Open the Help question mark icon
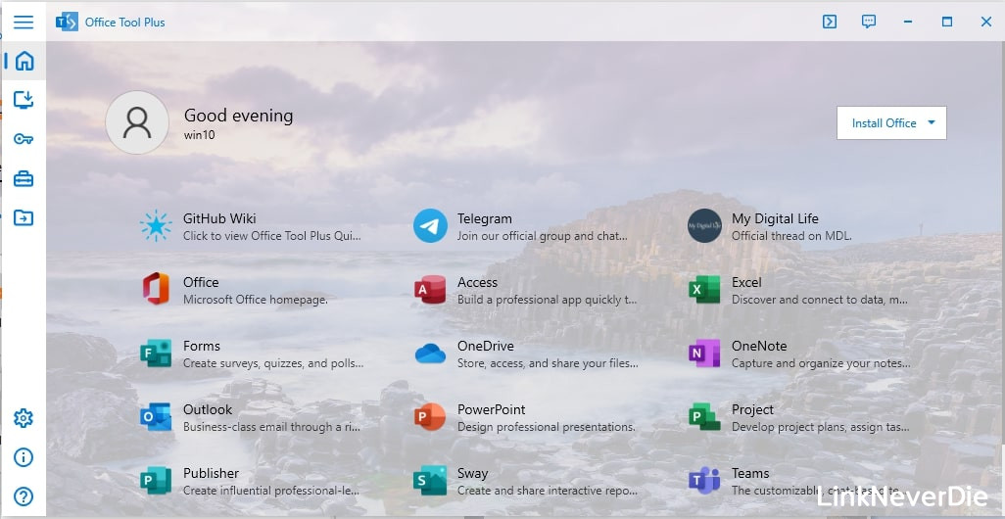The width and height of the screenshot is (1005, 519). (24, 496)
